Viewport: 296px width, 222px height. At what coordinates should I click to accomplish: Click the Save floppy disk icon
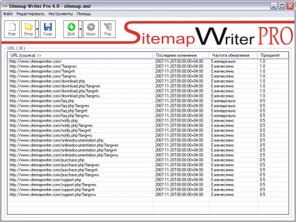(x=48, y=29)
